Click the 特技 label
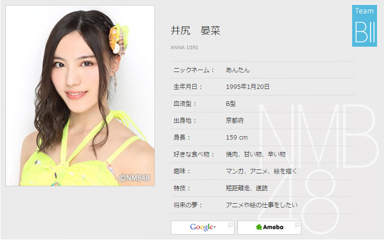The width and height of the screenshot is (384, 240). [182, 188]
